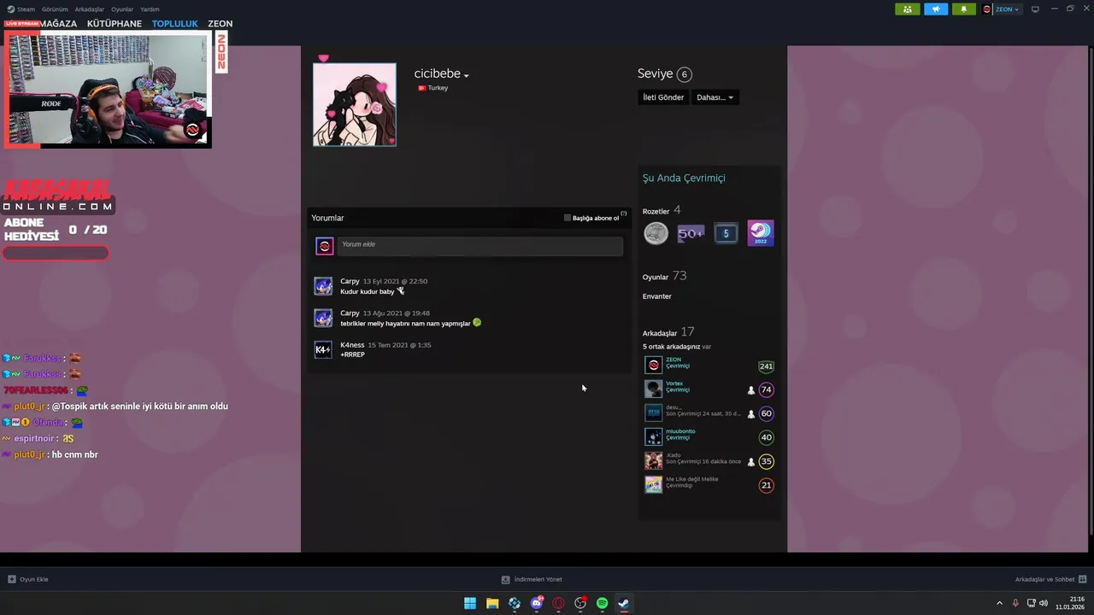1094x615 pixels.
Task: Click the İleti Gönder button
Action: click(663, 97)
